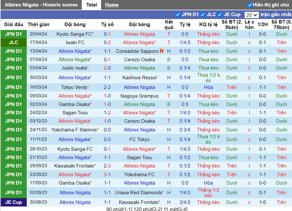This screenshot has height=211, width=292.
Task: Click Sagan Tosu on the 21/10/23 row
Action: click(x=139, y=158)
